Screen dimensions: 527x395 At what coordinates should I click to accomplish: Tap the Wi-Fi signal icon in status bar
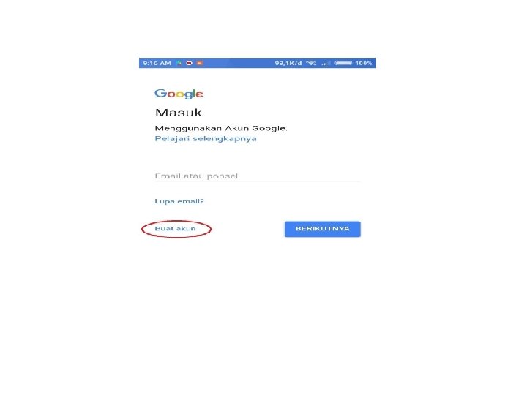click(311, 63)
